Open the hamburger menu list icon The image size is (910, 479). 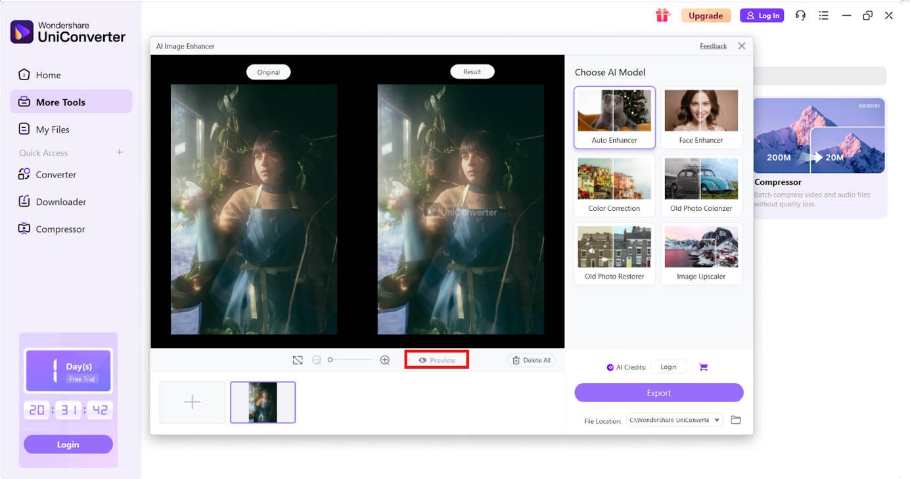pos(823,16)
